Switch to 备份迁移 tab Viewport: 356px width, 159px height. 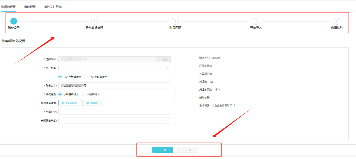[x=30, y=7]
